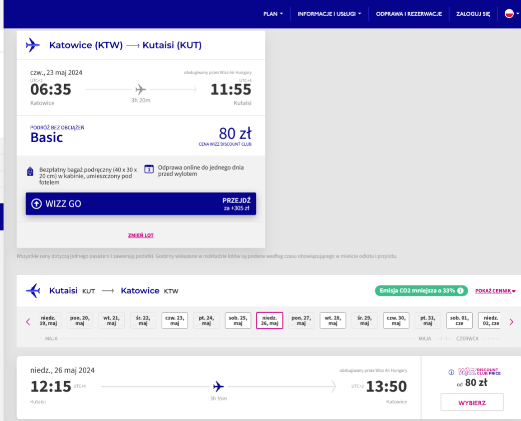Click WYBIERZ to choose return flight
This screenshot has width=521, height=421.
pos(472,403)
